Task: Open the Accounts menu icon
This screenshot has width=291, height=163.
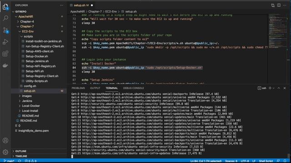Action: (x=5, y=140)
